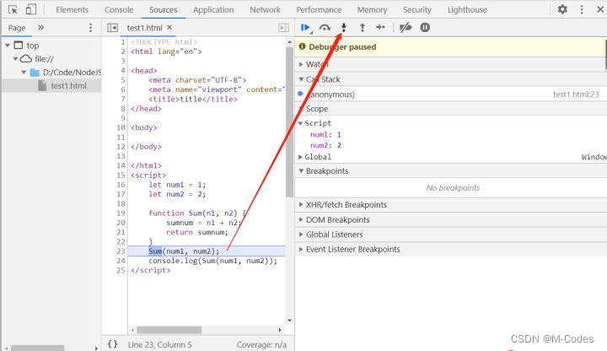Image resolution: width=607 pixels, height=351 pixels.
Task: Click the editor horizontal scrollbar thumb
Action: coord(169,330)
